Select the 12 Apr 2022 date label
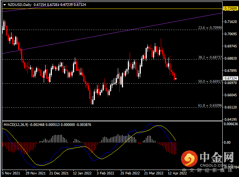 click(177, 173)
